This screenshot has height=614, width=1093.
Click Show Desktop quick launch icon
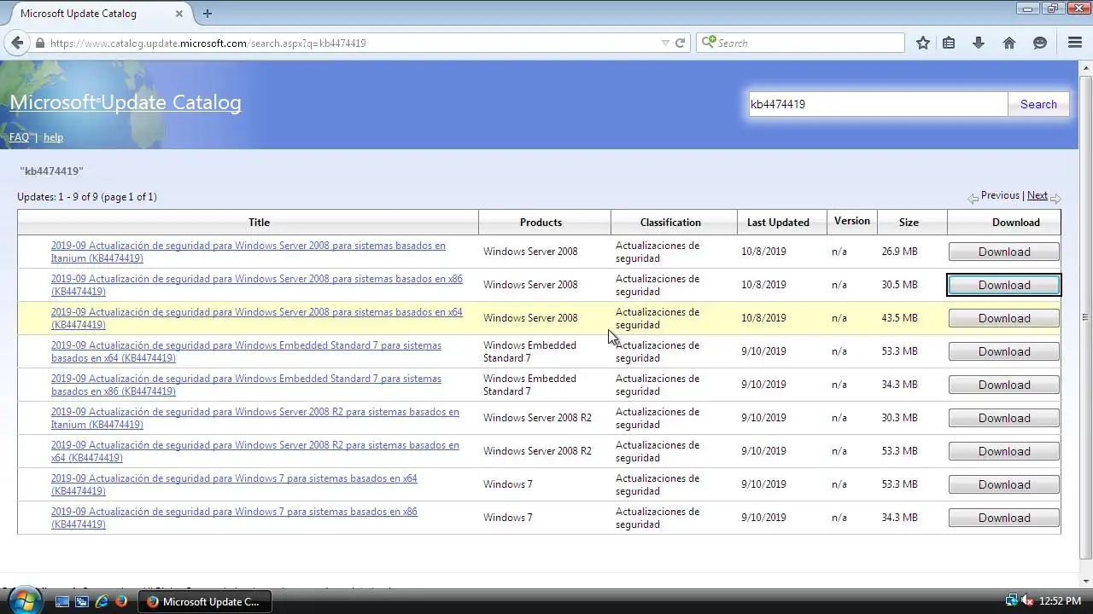tap(61, 601)
